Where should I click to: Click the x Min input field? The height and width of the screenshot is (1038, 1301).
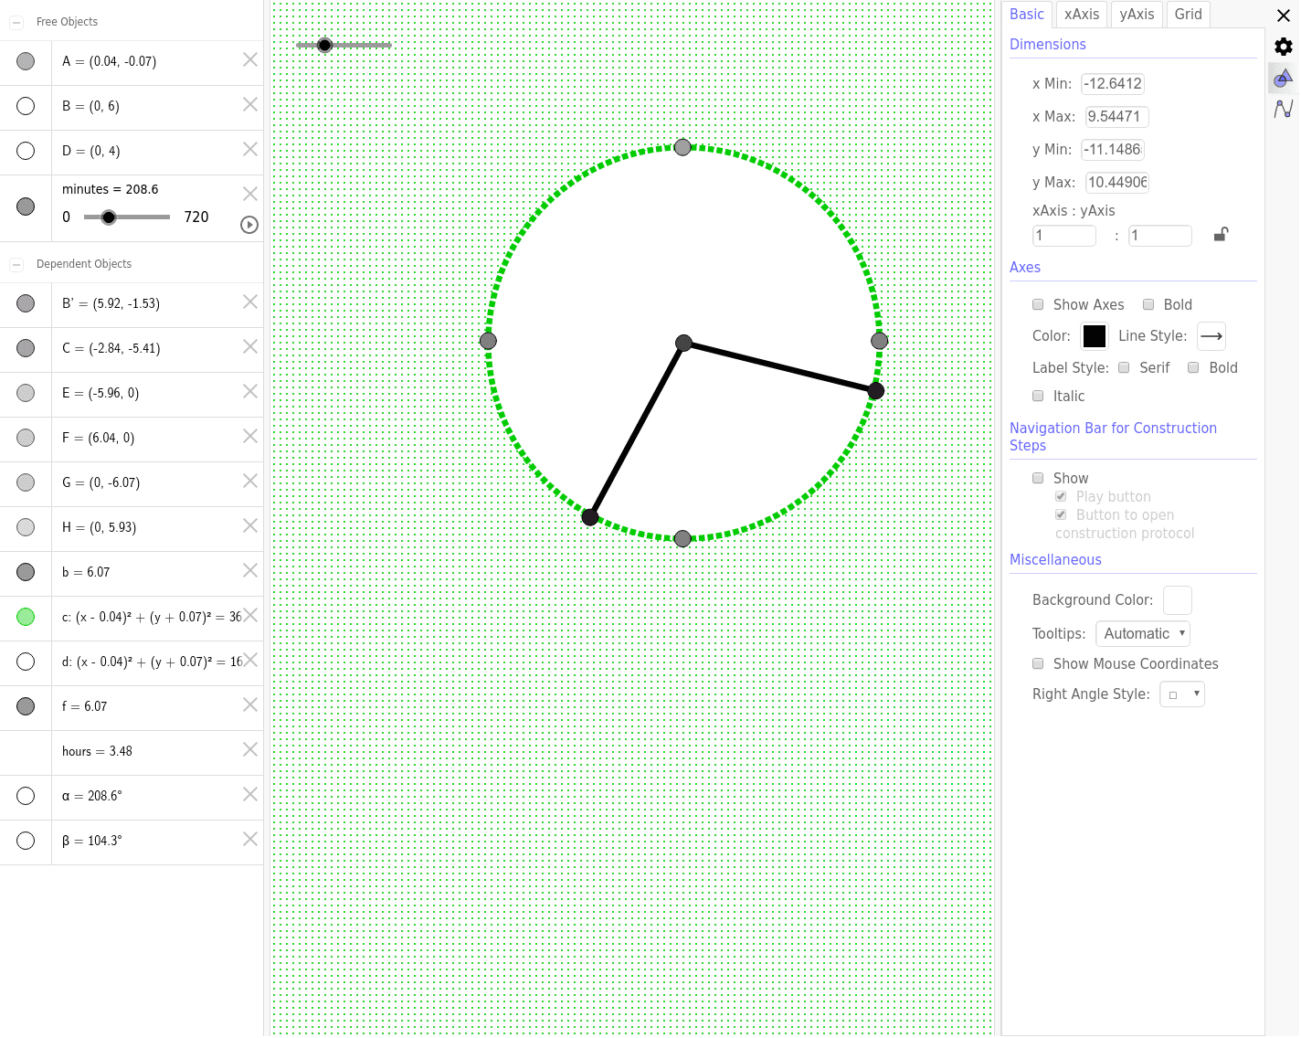pos(1113,83)
